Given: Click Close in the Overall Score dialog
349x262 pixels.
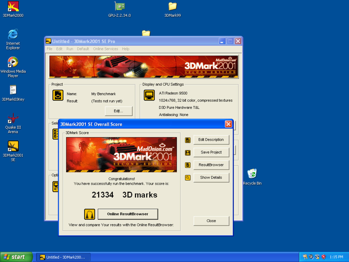Looking at the screenshot, I should (x=211, y=221).
